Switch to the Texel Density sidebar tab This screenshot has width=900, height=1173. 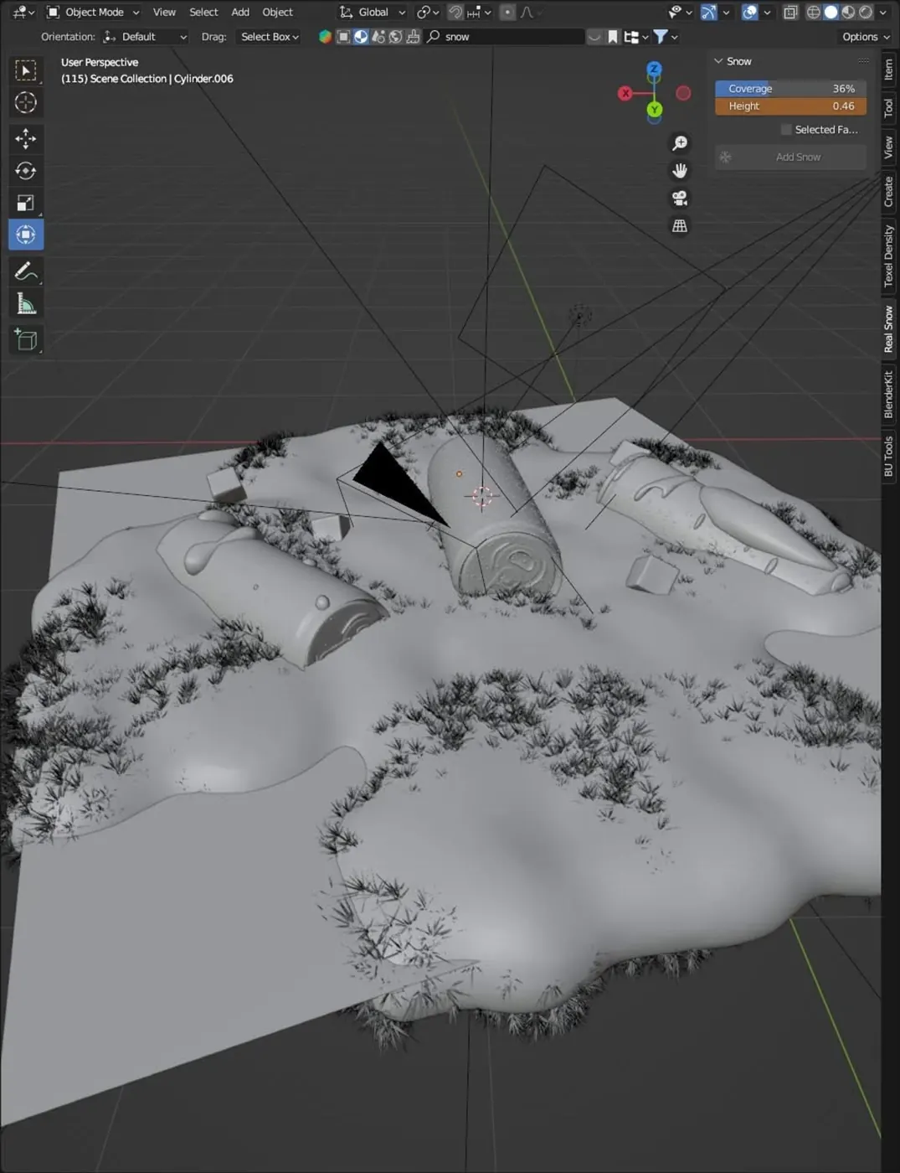(x=888, y=256)
